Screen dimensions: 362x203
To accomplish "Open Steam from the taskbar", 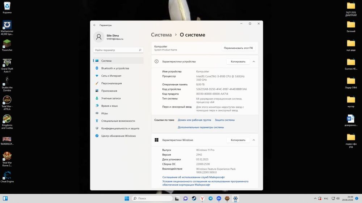I will coord(194,198).
